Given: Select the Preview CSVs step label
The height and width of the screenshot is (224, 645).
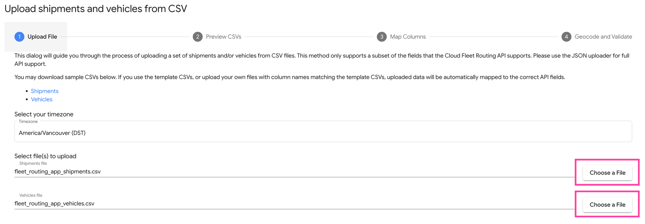Looking at the screenshot, I should [223, 36].
